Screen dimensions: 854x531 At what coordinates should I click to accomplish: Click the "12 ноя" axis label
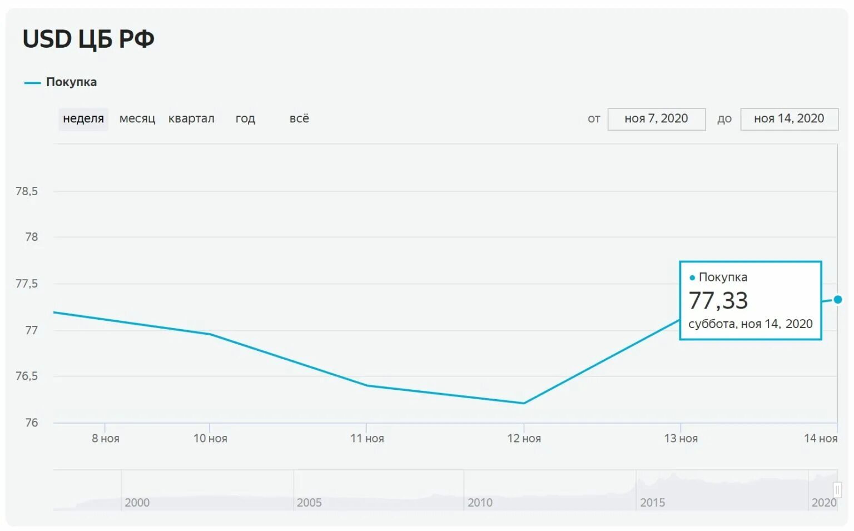tap(524, 439)
